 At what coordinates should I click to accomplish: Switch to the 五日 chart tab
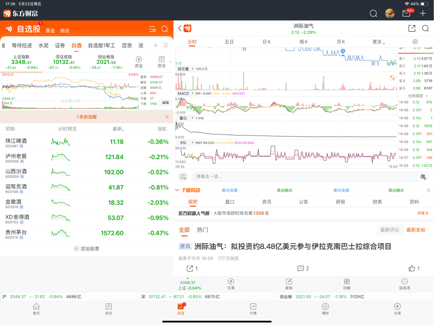(x=229, y=42)
